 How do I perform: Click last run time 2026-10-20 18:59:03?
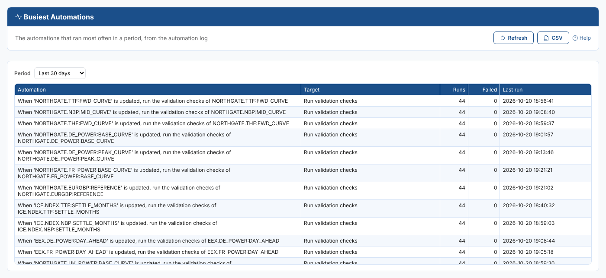tap(528, 223)
